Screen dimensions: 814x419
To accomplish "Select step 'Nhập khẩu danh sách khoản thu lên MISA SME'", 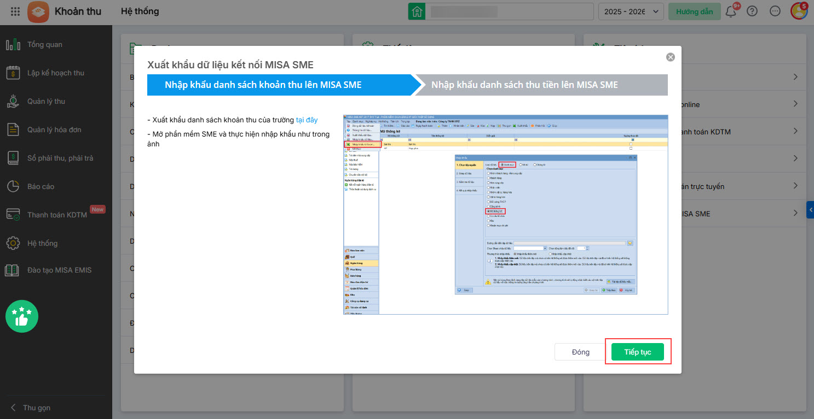I will pyautogui.click(x=279, y=85).
